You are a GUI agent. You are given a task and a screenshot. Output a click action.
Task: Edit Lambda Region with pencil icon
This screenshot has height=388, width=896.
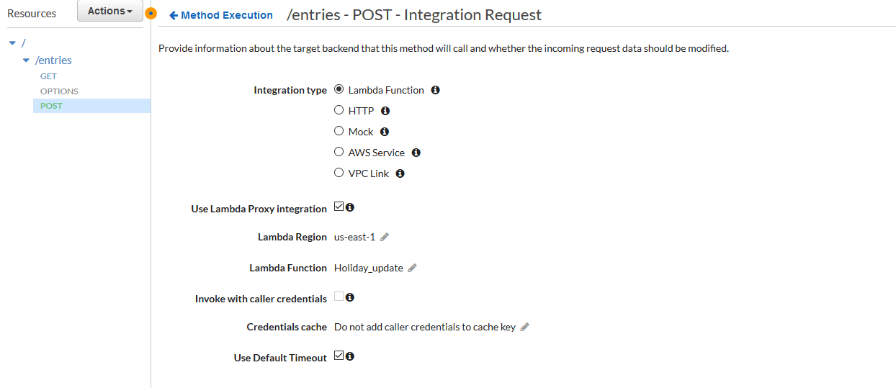pos(385,237)
